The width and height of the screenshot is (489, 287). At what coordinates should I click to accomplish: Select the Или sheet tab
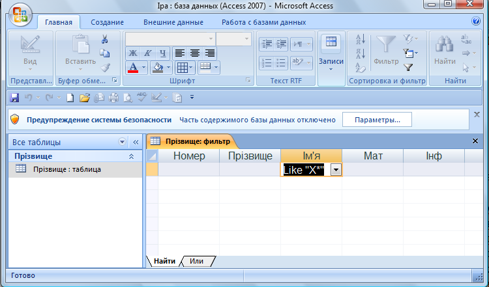click(196, 261)
